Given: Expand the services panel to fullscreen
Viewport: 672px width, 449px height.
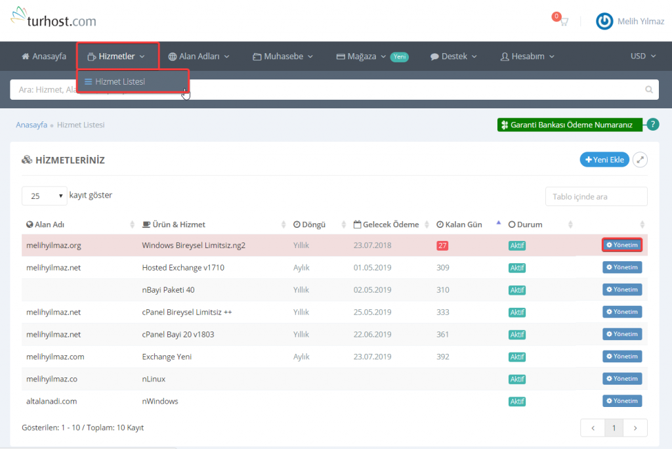Looking at the screenshot, I should click(640, 160).
